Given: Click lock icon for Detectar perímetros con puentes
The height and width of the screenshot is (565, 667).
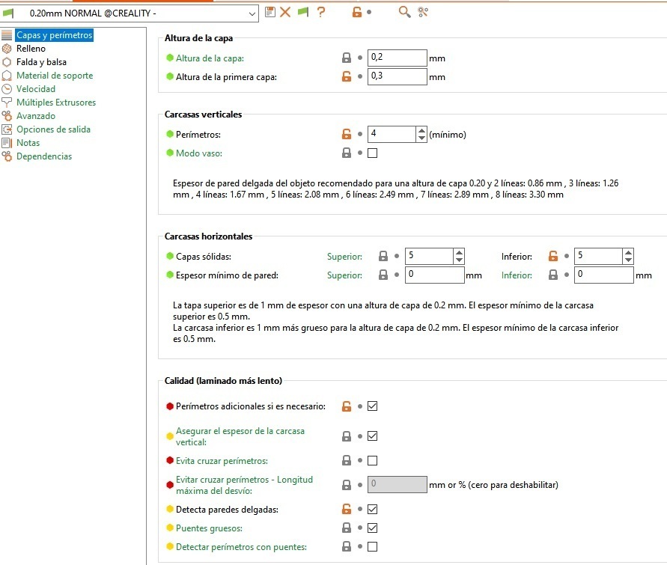Looking at the screenshot, I should tap(347, 547).
